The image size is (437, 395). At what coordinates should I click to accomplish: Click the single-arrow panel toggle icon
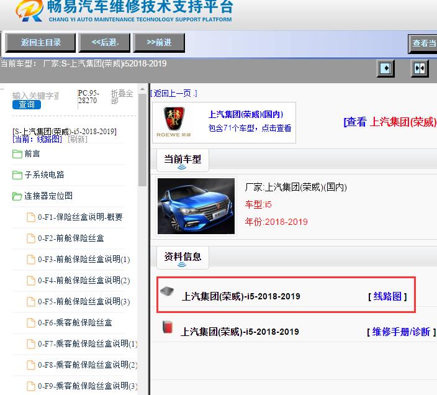point(385,68)
